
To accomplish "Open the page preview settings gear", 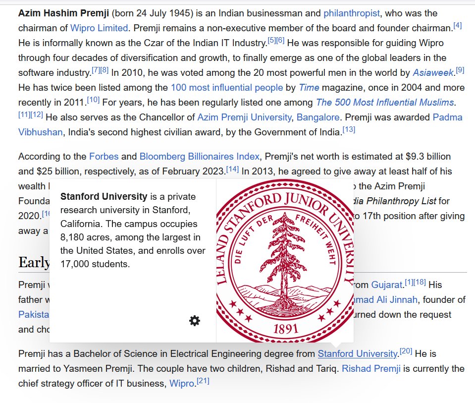I will click(x=195, y=321).
